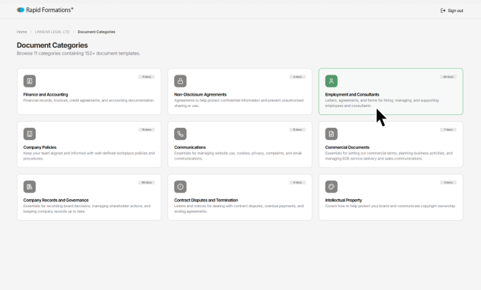The height and width of the screenshot is (290, 481).
Task: Click docs badge on Contract Disputes and Termination
Action: point(297,182)
